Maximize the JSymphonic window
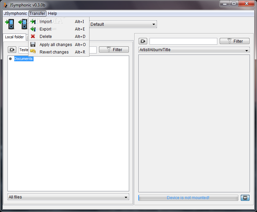This screenshot has height=212, width=257. pos(234,3)
